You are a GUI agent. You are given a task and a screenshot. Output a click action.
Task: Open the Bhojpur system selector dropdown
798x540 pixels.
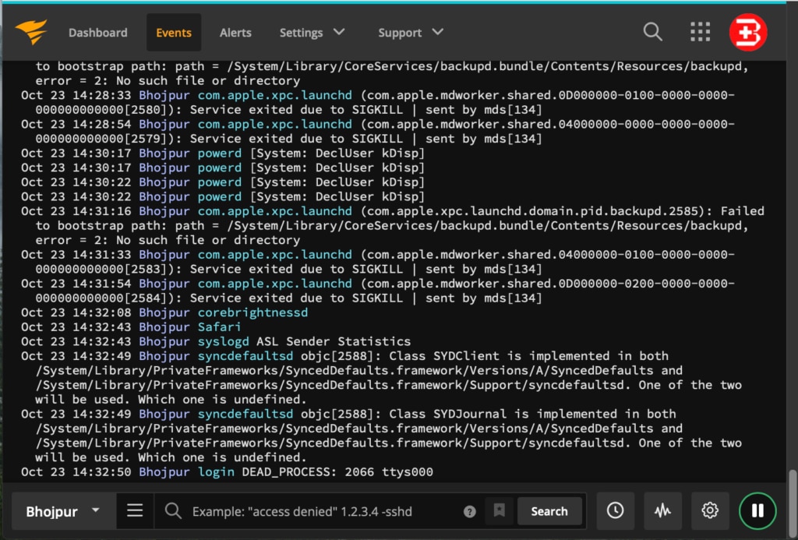click(x=63, y=510)
